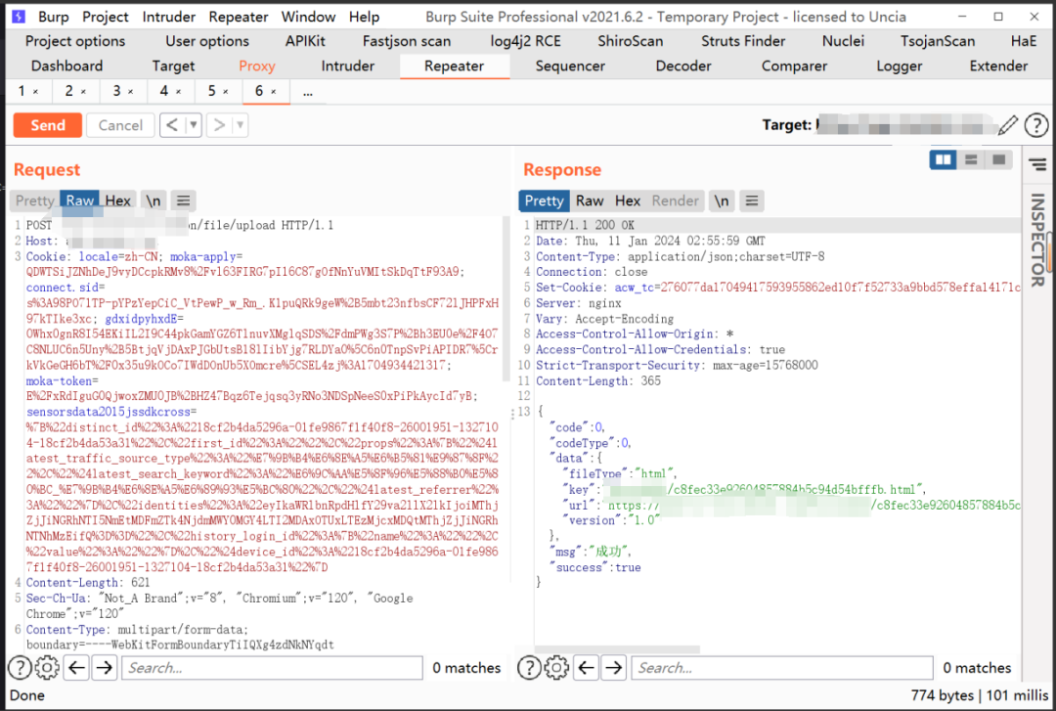Image resolution: width=1056 pixels, height=711 pixels.
Task: Click the Burp Suite application icon
Action: pos(19,17)
